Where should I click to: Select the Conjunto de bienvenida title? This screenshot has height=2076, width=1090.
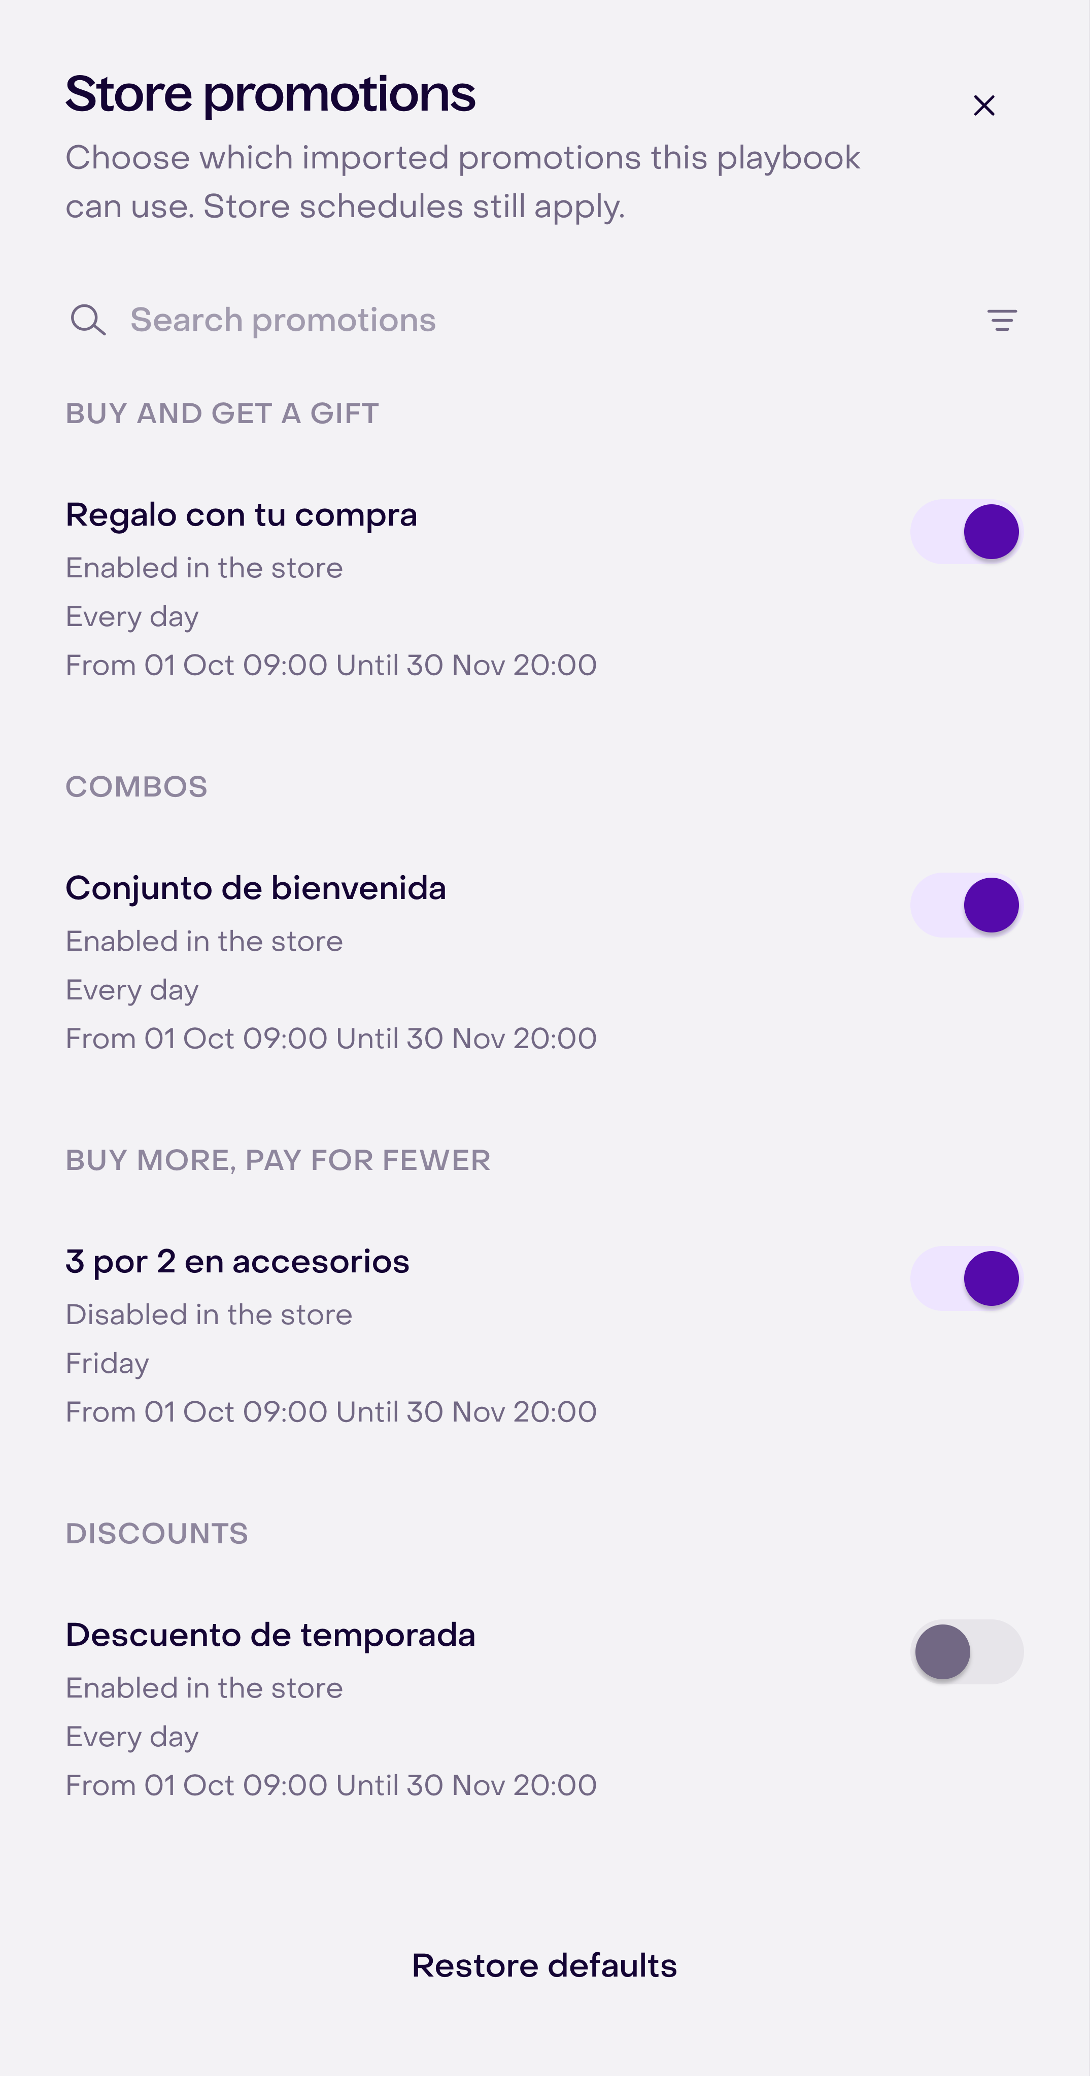point(256,889)
